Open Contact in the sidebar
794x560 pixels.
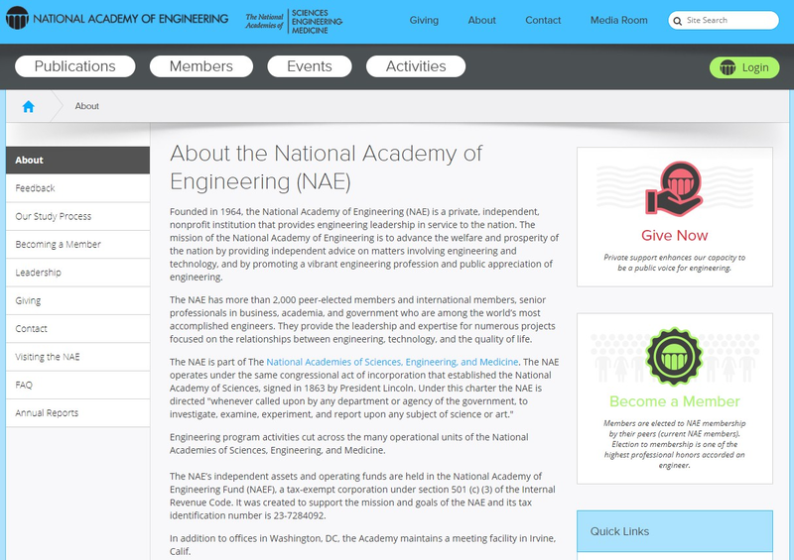click(78, 329)
